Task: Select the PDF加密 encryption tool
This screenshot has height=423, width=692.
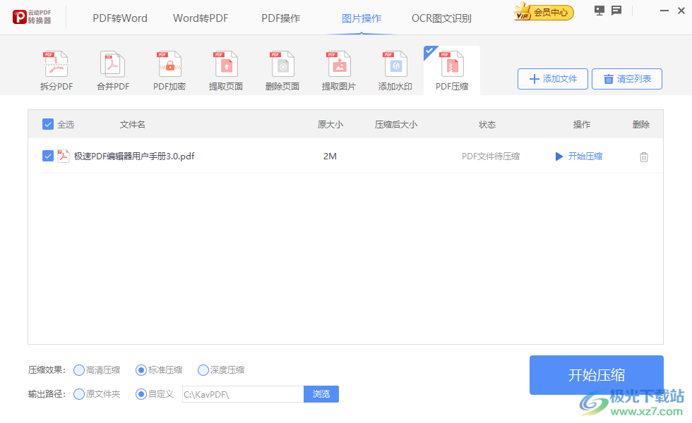Action: pyautogui.click(x=169, y=70)
